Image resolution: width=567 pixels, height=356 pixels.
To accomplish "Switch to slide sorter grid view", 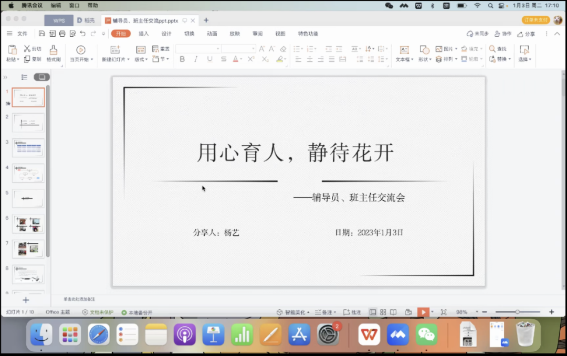I will (x=383, y=312).
